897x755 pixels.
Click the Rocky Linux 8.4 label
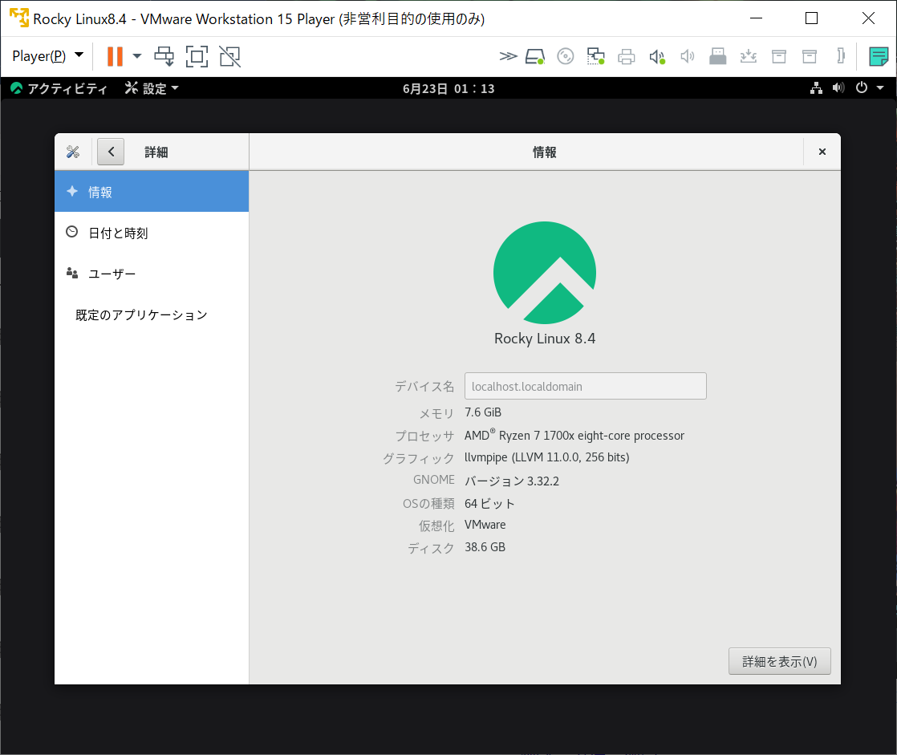pyautogui.click(x=545, y=339)
